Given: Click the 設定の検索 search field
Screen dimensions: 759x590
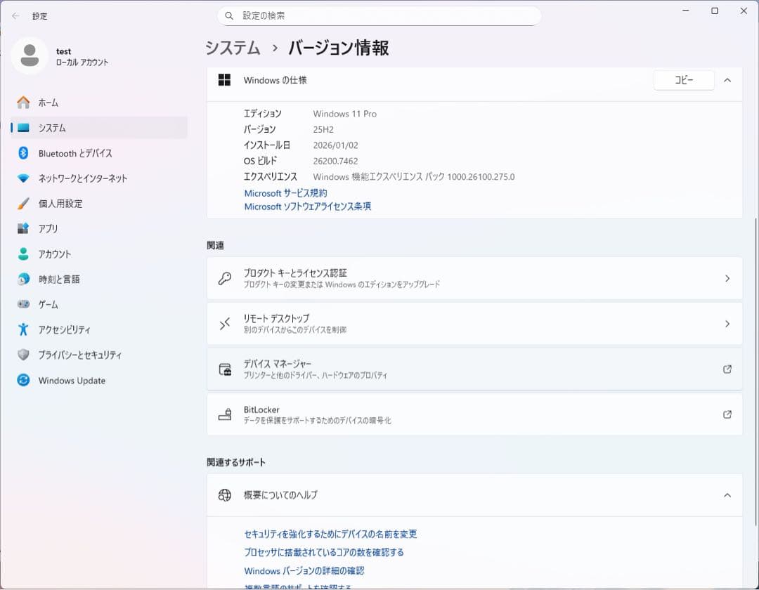Looking at the screenshot, I should pos(379,15).
